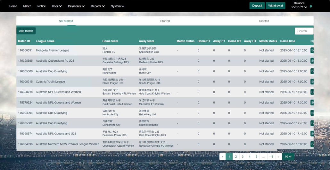
Task: Select Australia Queensland PL U23 cell
Action: [x=55, y=61]
